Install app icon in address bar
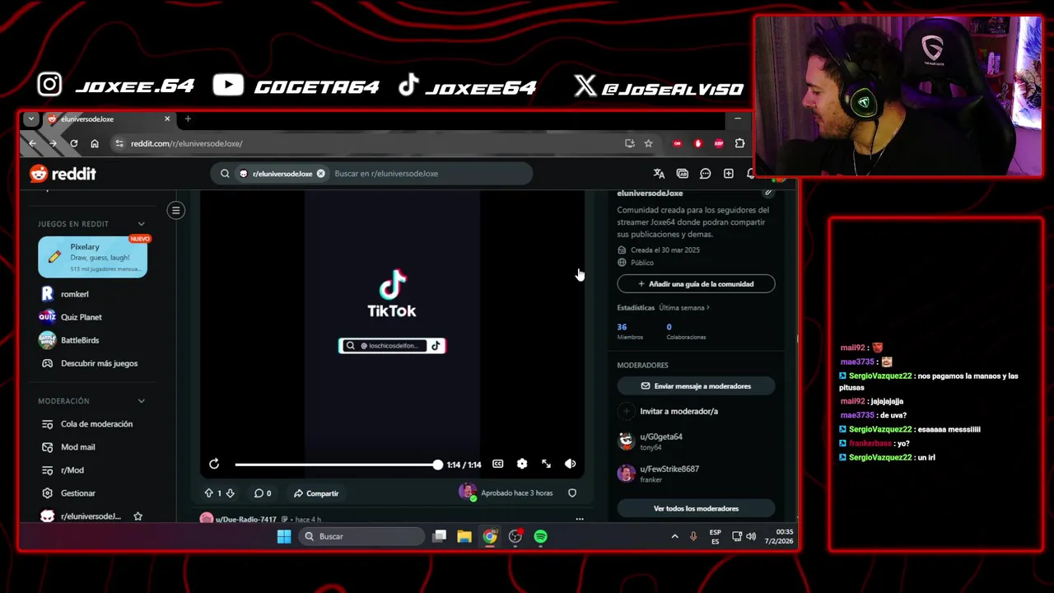The height and width of the screenshot is (593, 1054). pyautogui.click(x=630, y=143)
